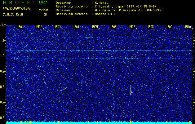Click the strong red meteor echo at 1507
The width and height of the screenshot is (195, 124).
[131, 92]
